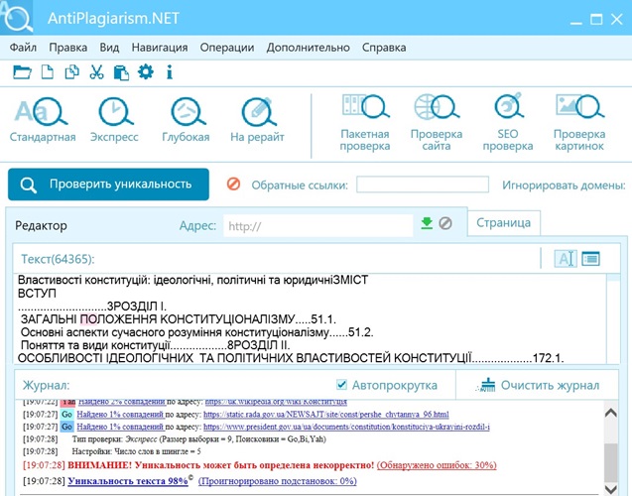Click the Go badge on rada.gov.ua row
The width and height of the screenshot is (632, 496).
tap(66, 415)
